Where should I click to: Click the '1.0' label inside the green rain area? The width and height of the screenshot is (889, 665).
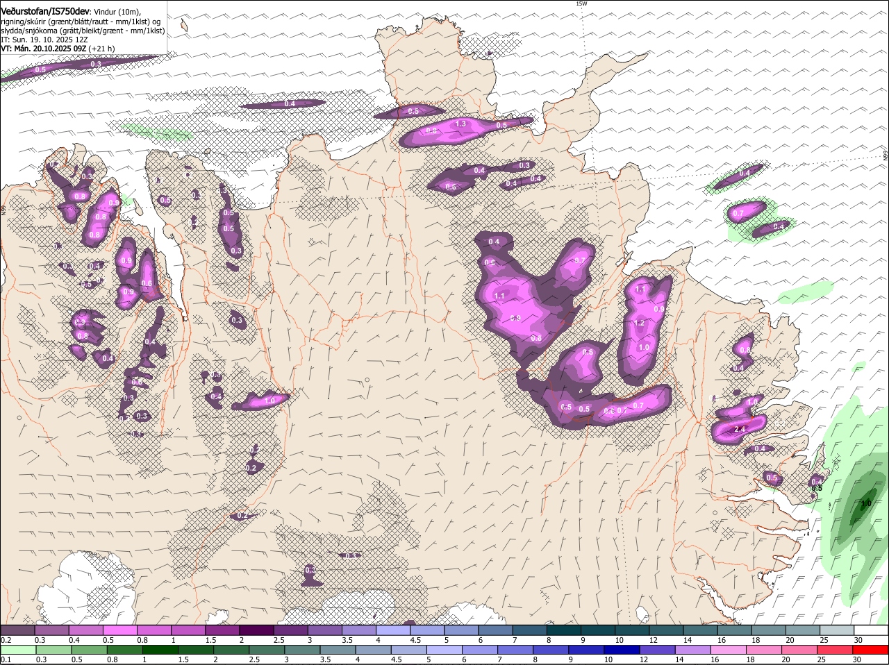pyautogui.click(x=865, y=503)
